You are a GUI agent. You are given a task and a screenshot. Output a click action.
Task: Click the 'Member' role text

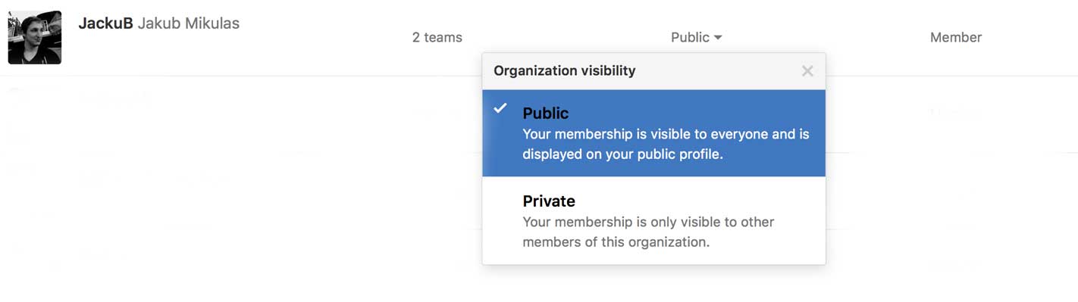click(x=956, y=37)
